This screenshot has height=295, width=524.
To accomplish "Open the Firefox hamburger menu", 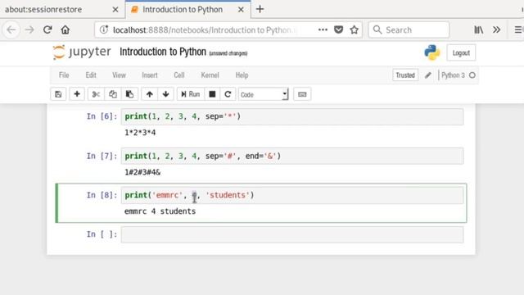I will pyautogui.click(x=518, y=29).
